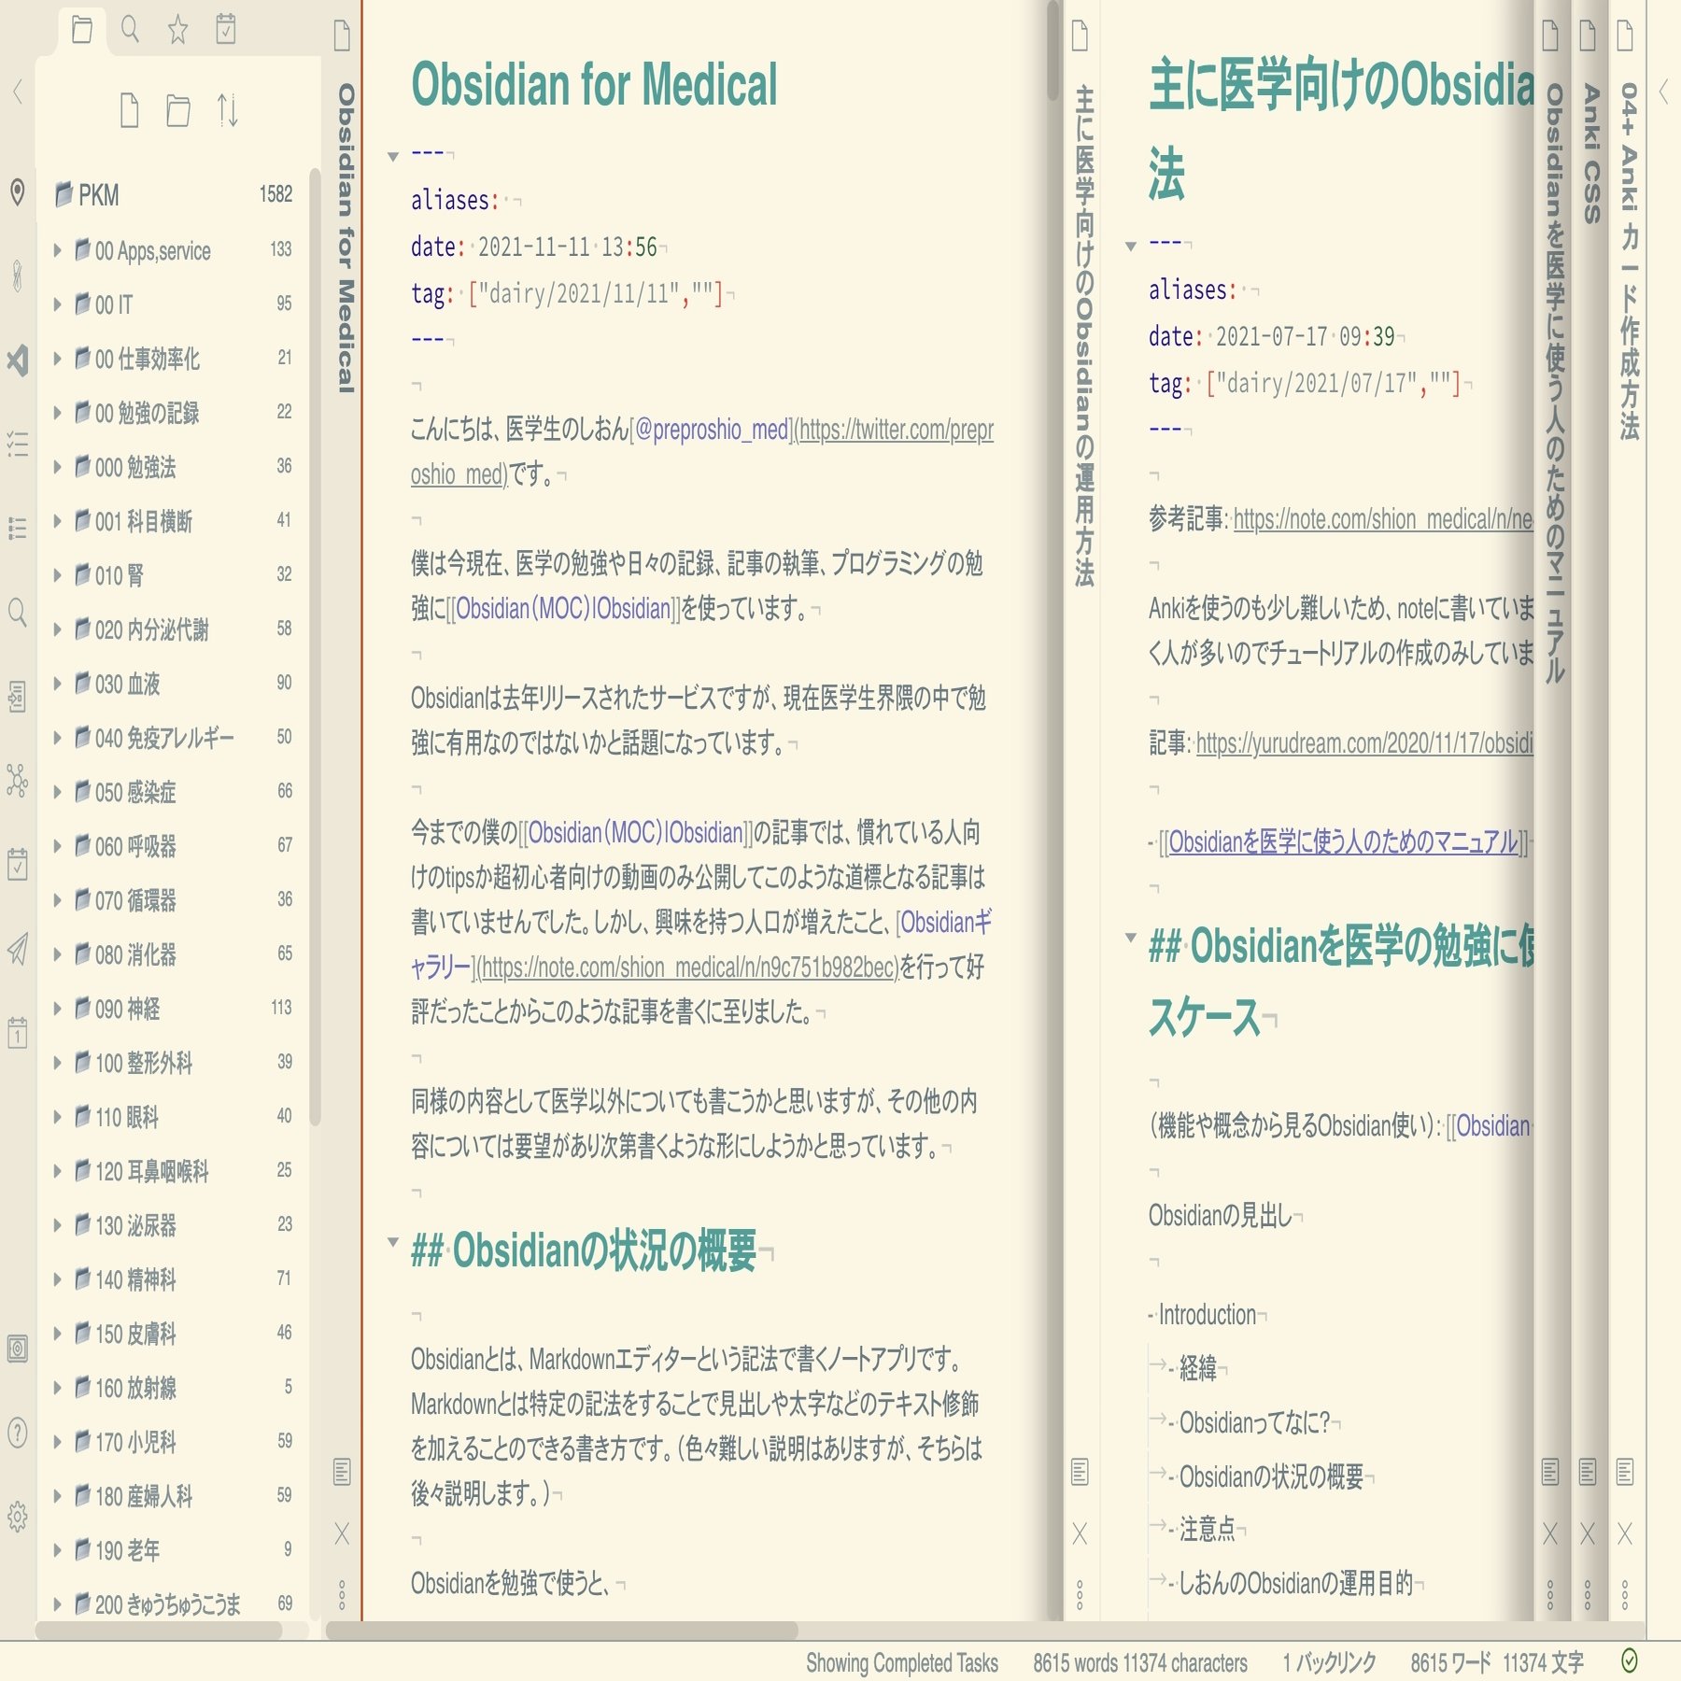
Task: Click the Obsidian for Medical vertical scrollbar
Action: (x=1053, y=51)
